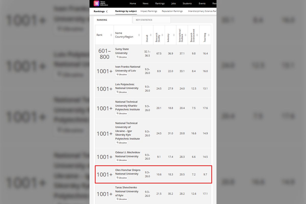Sort by Teaching column arrows
Image resolution: width=306 pixels, height=204 pixels.
click(x=209, y=35)
